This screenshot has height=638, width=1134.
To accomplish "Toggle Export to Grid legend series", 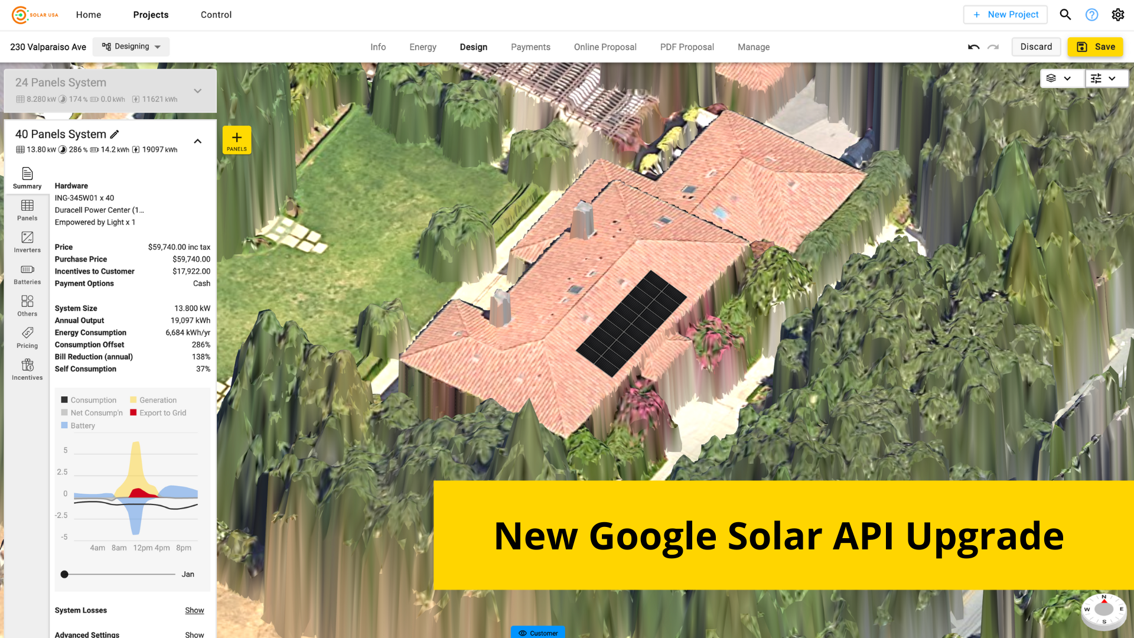I will click(x=158, y=413).
